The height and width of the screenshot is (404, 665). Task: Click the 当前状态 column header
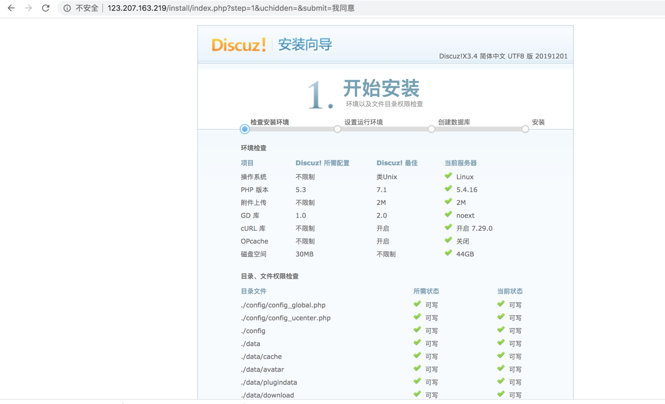[510, 291]
